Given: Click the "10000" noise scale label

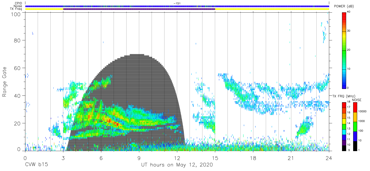Looking at the screenshot, I should click(x=363, y=111).
